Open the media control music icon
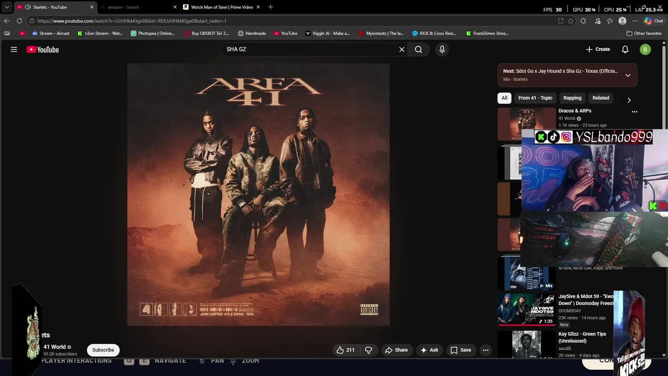Viewport: 668px width, 376px height. 597,21
